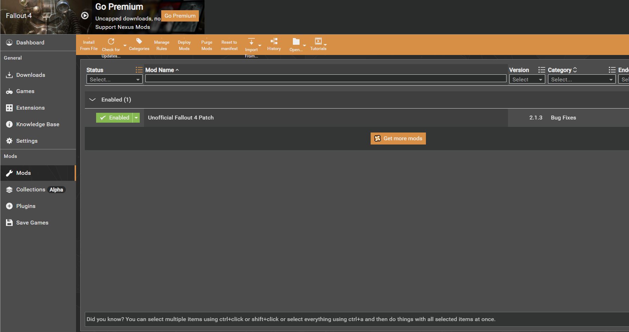Open Manage Rules from the toolbar

pos(162,45)
